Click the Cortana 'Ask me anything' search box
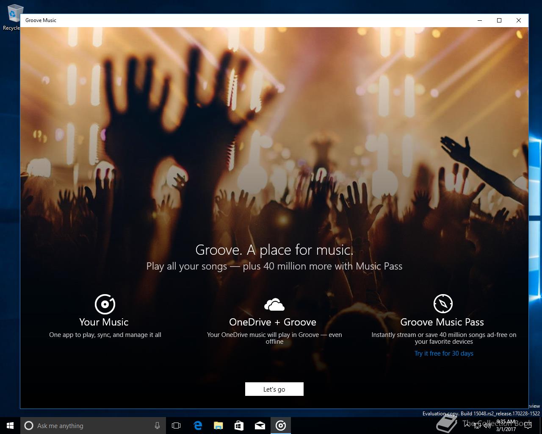 click(x=93, y=426)
